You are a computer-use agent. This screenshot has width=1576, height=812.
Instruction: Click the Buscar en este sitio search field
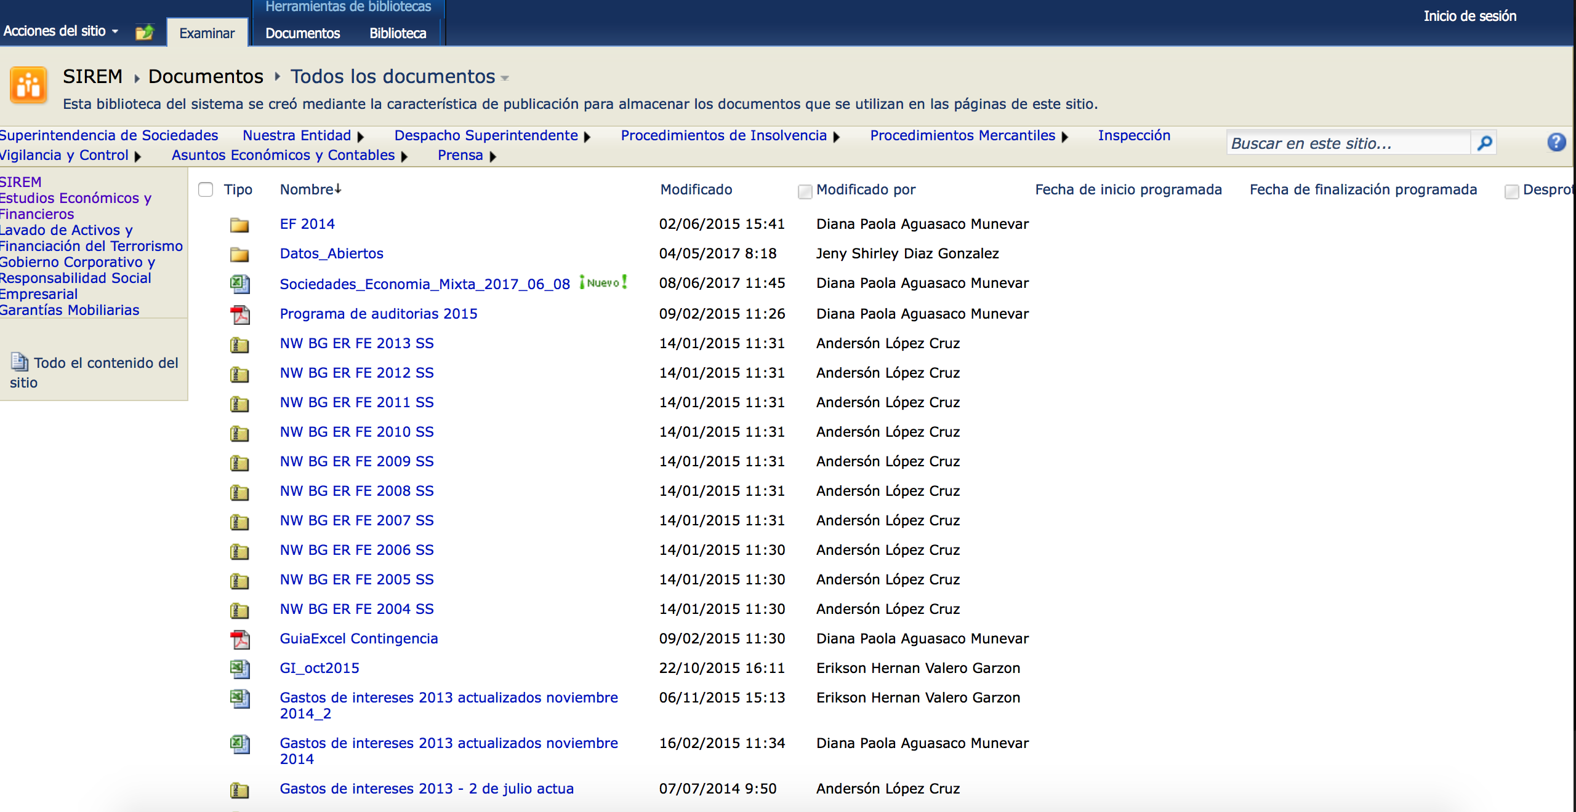tap(1348, 143)
